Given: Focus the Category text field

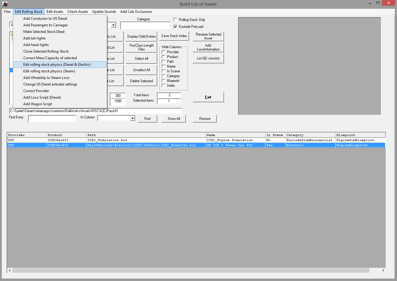Looking at the screenshot, I should coord(145,25).
